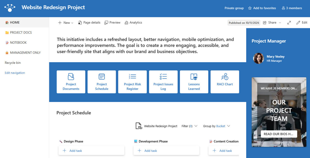Open the Group by Bucket dropdown
310x158 pixels.
coord(216,126)
